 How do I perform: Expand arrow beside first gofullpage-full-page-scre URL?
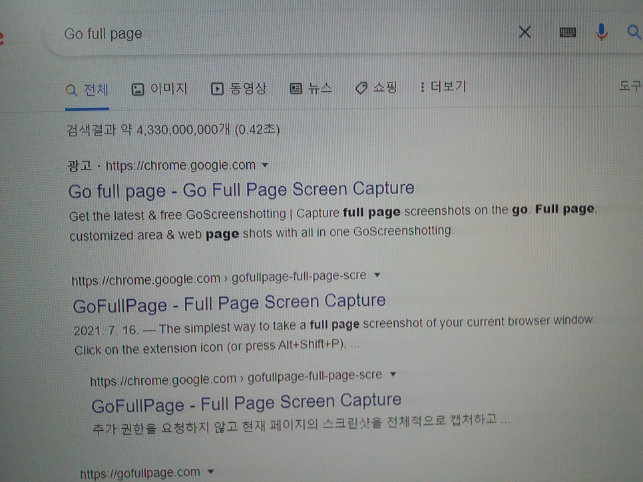pyautogui.click(x=377, y=275)
